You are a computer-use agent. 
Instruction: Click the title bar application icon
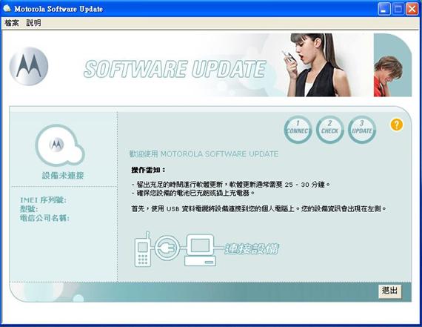[7, 9]
